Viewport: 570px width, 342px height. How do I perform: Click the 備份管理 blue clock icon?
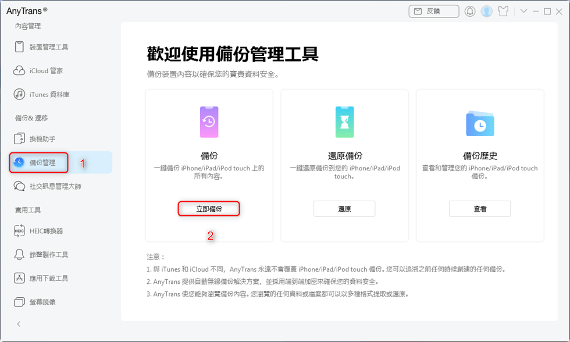click(x=19, y=162)
